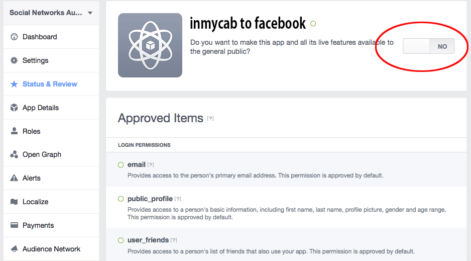
Task: Click the help marker next to user_friends
Action: [x=174, y=240]
